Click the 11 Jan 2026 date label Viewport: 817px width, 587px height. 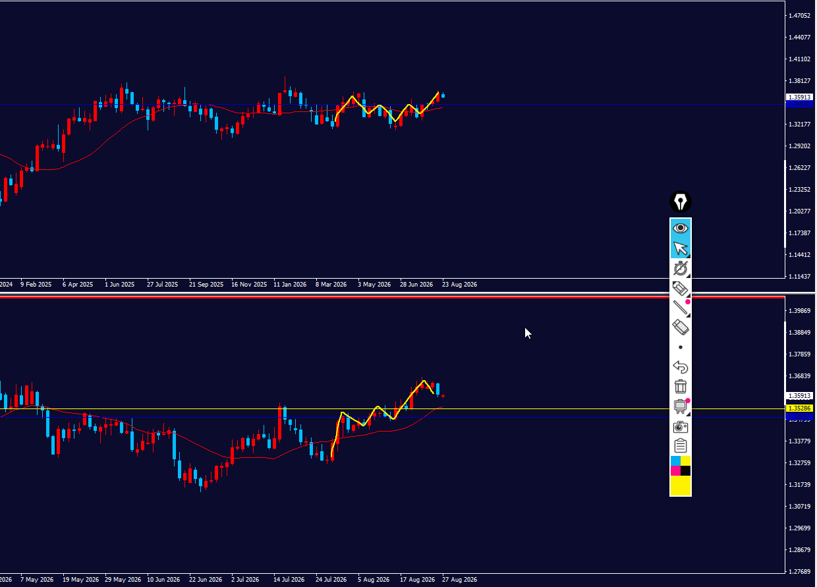pos(290,285)
